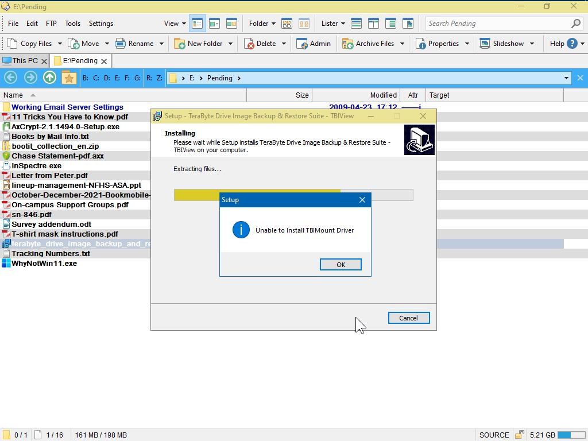The height and width of the screenshot is (441, 588).
Task: Select bootit_collection_en.zip
Action: [55, 146]
